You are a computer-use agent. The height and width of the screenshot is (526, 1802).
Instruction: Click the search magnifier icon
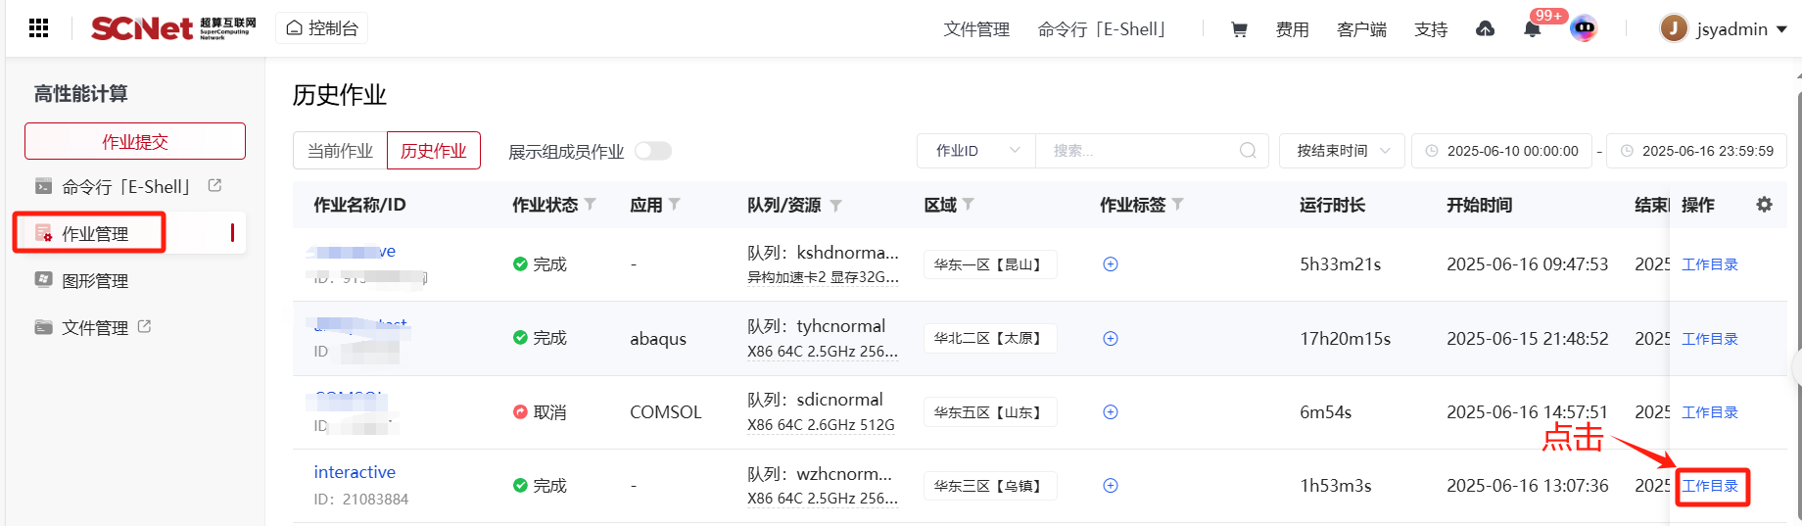click(x=1248, y=151)
